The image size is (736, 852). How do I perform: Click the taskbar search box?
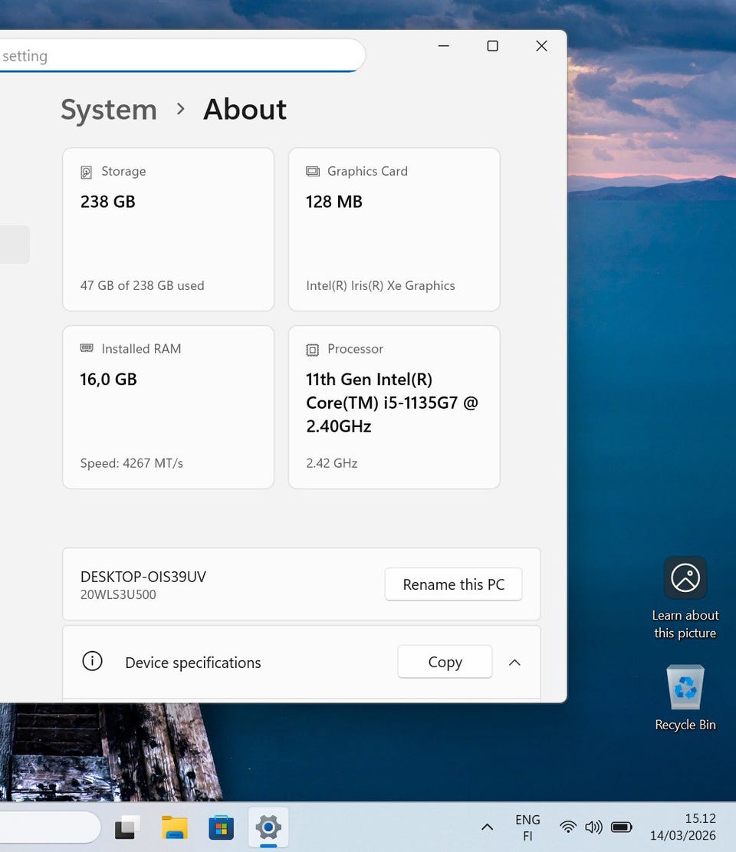tap(49, 827)
